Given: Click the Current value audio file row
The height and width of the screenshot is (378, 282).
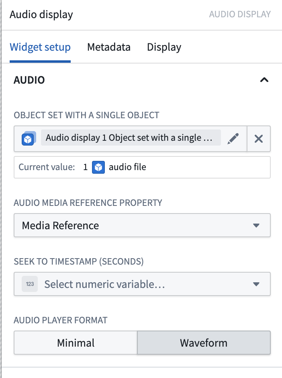Looking at the screenshot, I should [142, 167].
